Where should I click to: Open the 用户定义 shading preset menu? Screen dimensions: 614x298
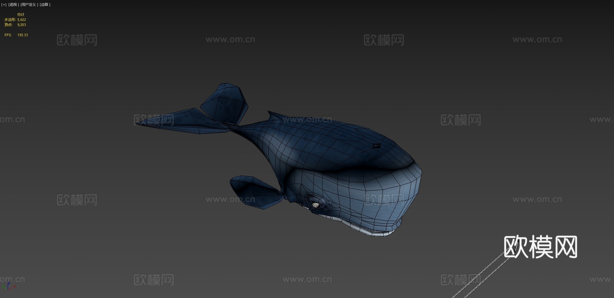tap(29, 5)
